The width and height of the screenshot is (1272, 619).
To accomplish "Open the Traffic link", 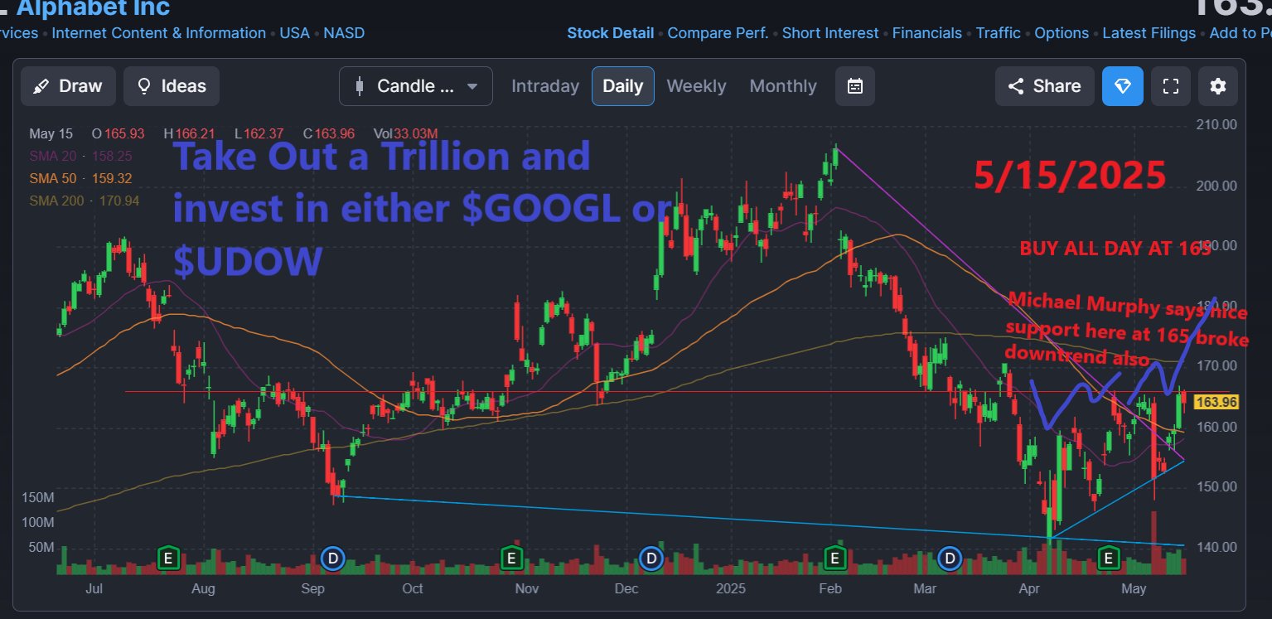I will click(999, 33).
